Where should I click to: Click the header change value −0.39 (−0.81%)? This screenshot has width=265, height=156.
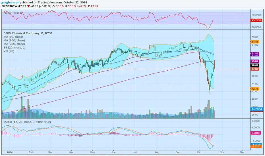coord(41,6)
